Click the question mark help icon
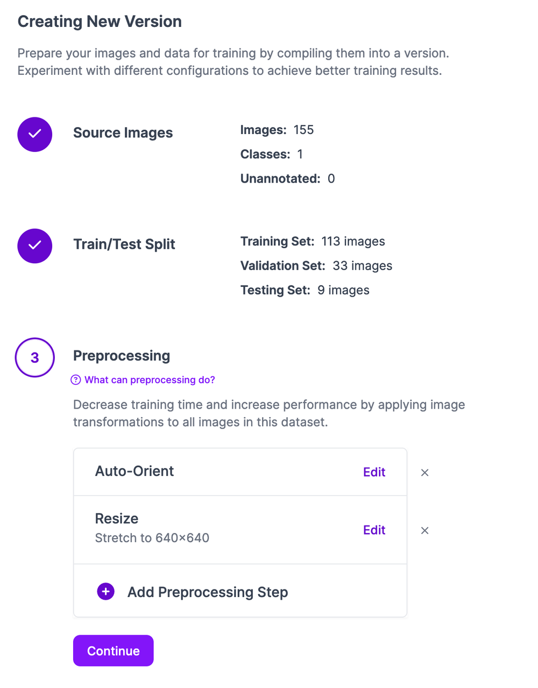The height and width of the screenshot is (688, 538). (x=76, y=380)
